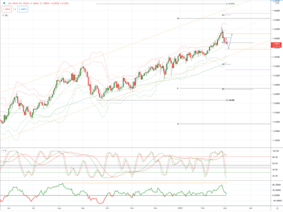The width and height of the screenshot is (283, 212).
Task: Select the upper orange horizontal resistance line
Action: tap(248, 34)
